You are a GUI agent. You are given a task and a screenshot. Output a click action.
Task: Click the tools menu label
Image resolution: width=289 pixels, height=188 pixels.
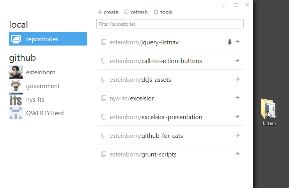pos(166,12)
